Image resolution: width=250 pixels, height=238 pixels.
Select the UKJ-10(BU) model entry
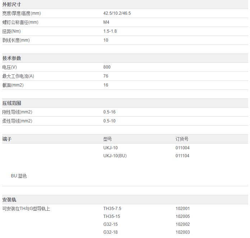115,156
